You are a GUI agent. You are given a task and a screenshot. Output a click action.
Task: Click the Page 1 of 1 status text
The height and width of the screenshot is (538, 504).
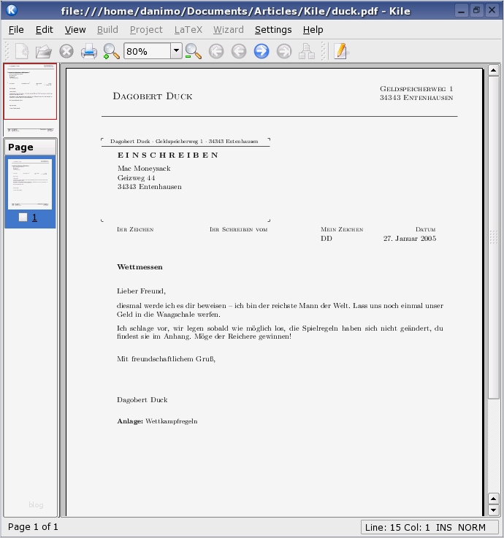click(33, 526)
